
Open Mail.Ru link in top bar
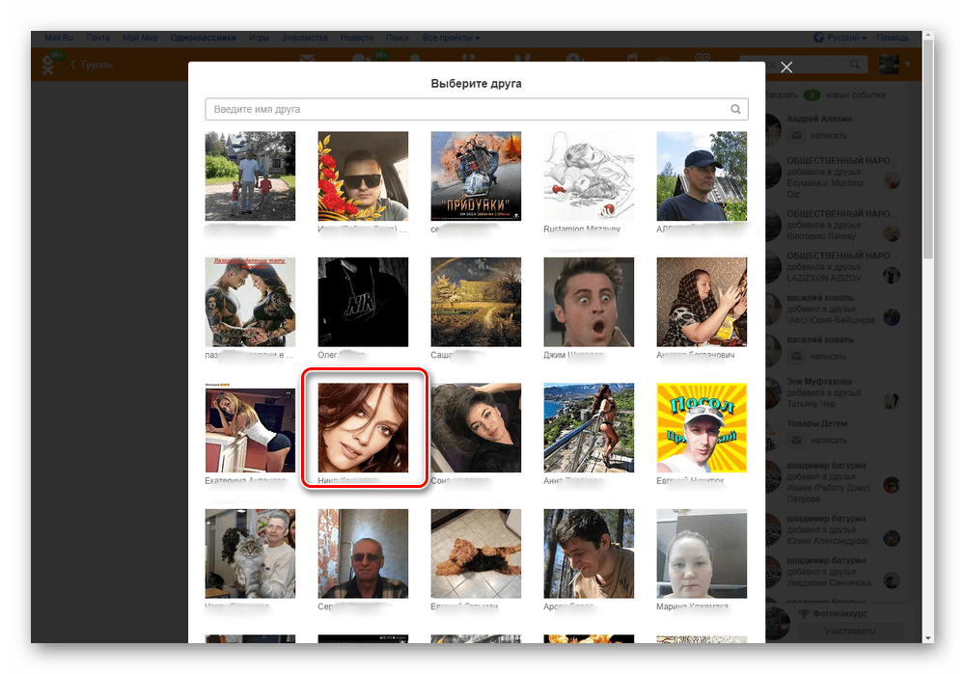[x=59, y=38]
